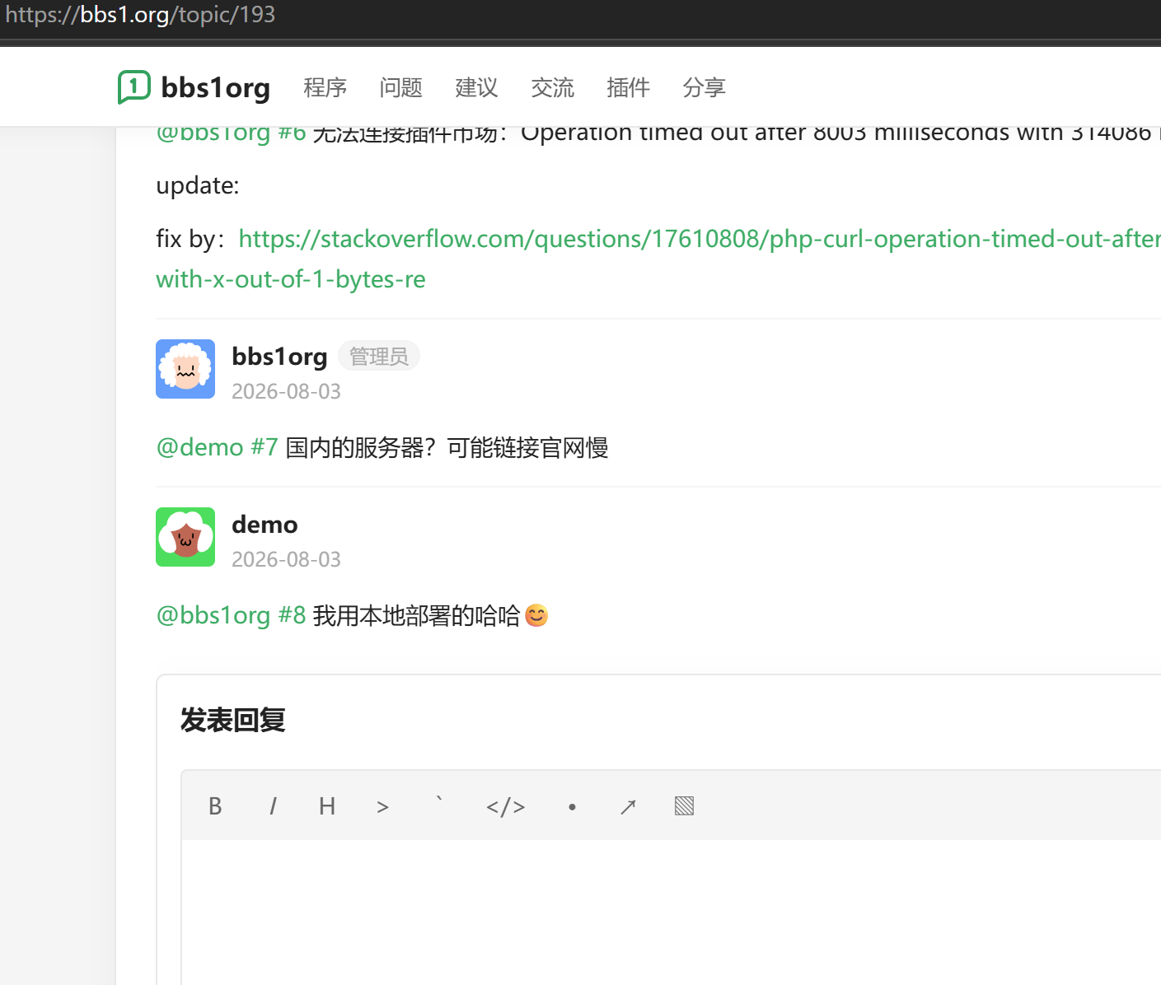The image size is (1161, 985).
Task: Insert blockquote with the > button
Action: (x=382, y=806)
